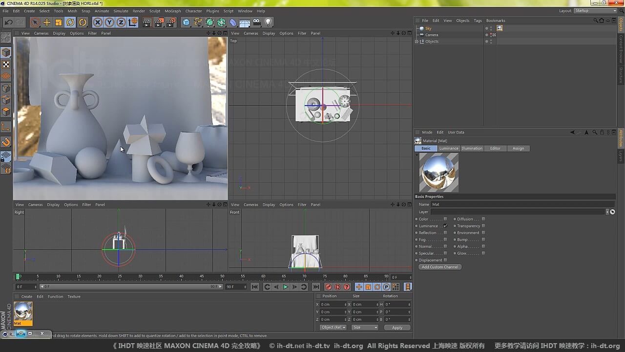This screenshot has height=352, width=625.
Task: Select the Scale tool in top toolbar
Action: (x=59, y=22)
